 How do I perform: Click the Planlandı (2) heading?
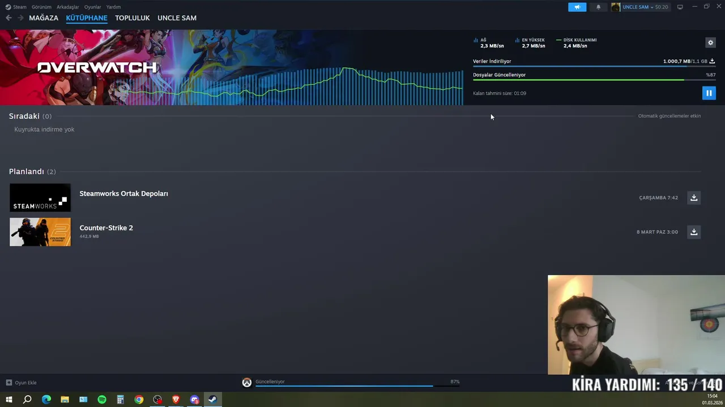click(32, 171)
